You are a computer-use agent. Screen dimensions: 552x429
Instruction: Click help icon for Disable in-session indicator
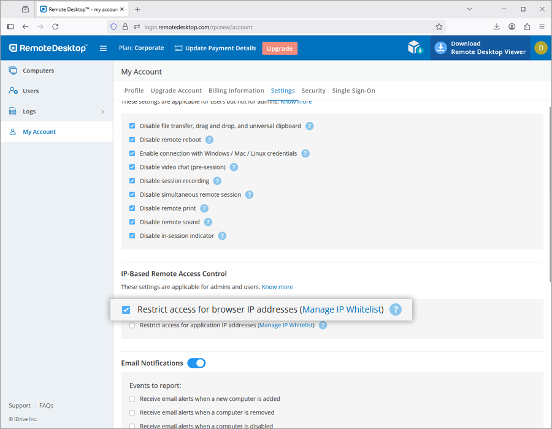click(x=222, y=236)
